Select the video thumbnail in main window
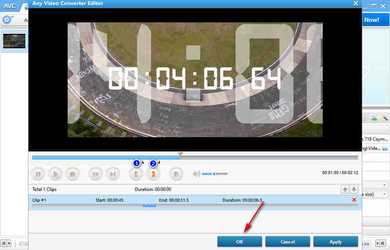Viewport: 390px width, 250px height. [x=14, y=41]
